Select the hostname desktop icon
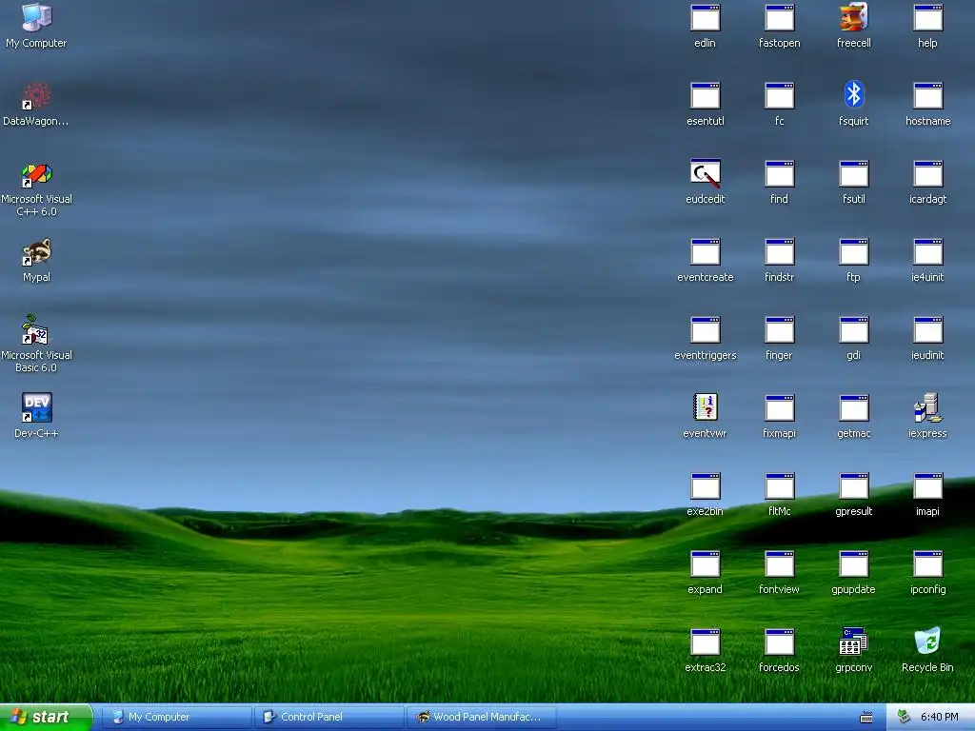Viewport: 975px width, 731px height. point(927,96)
